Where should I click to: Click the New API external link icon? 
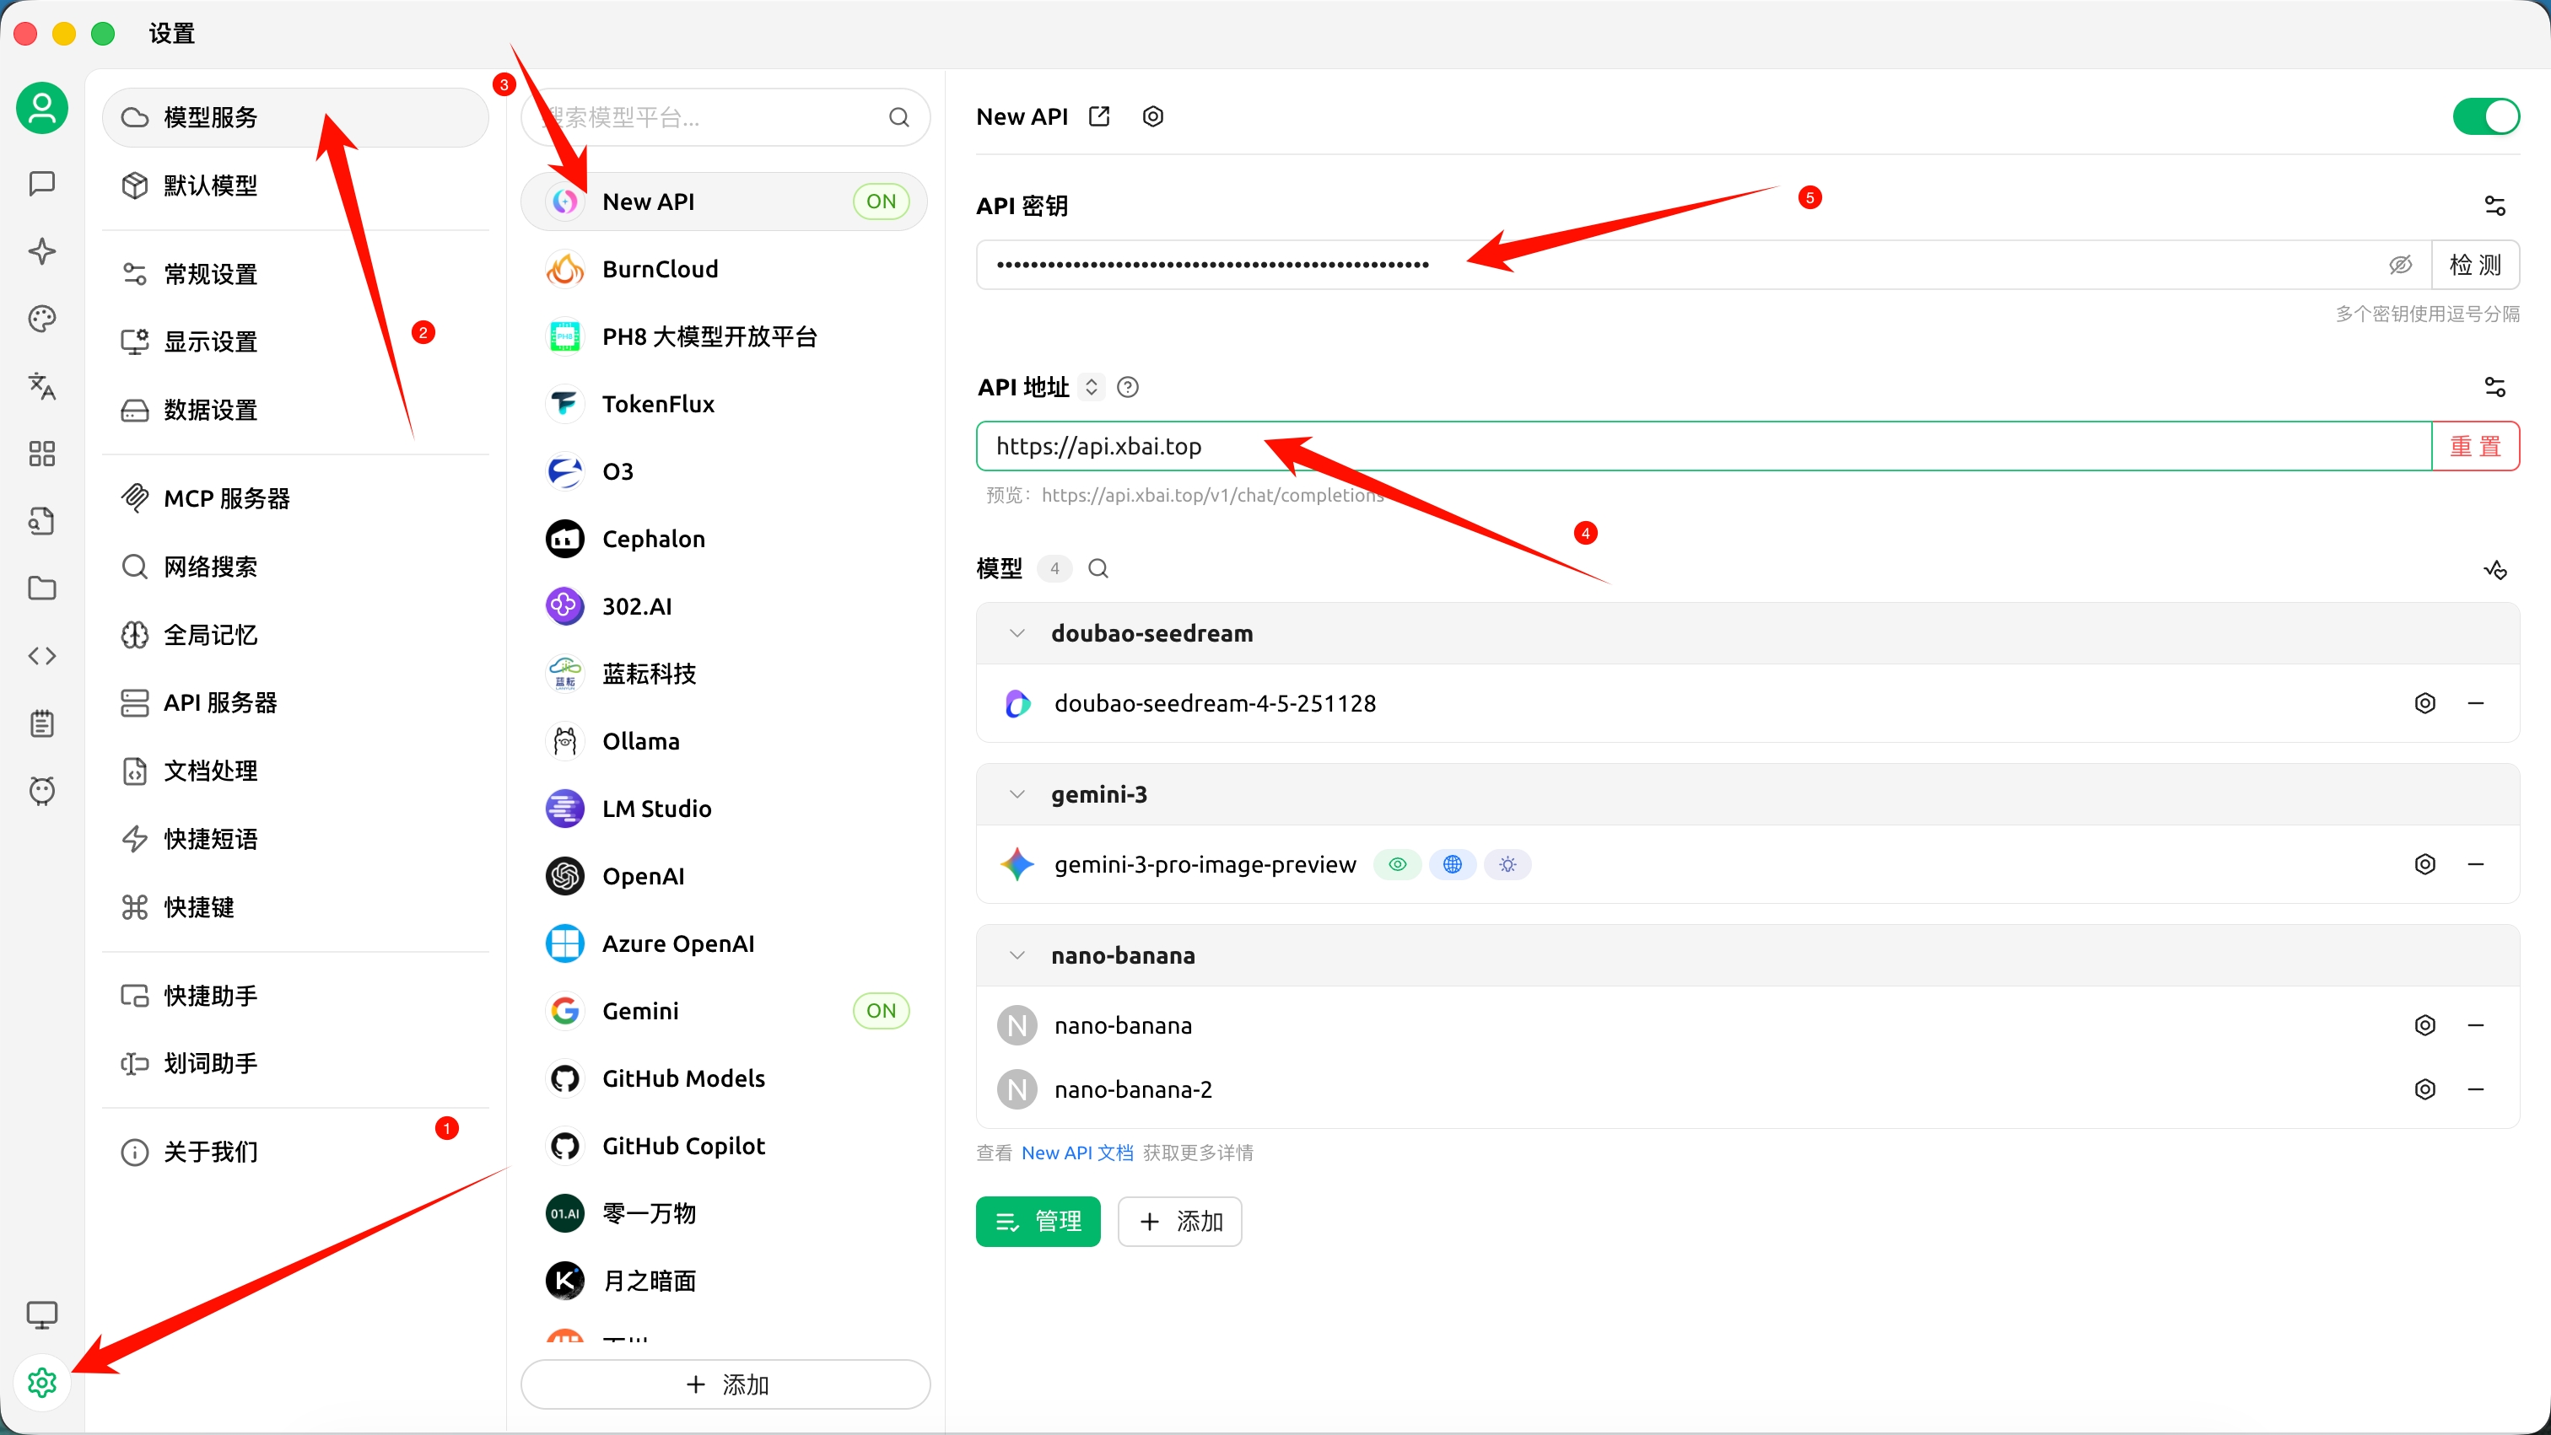click(x=1099, y=116)
